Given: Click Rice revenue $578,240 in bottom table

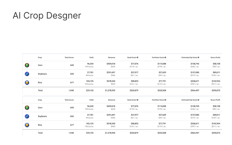Looking at the screenshot, I should (x=111, y=124).
